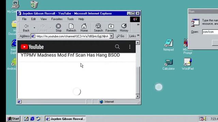Click the page icon in the address bar
Screen dimensions: 218x122
coord(33,36)
